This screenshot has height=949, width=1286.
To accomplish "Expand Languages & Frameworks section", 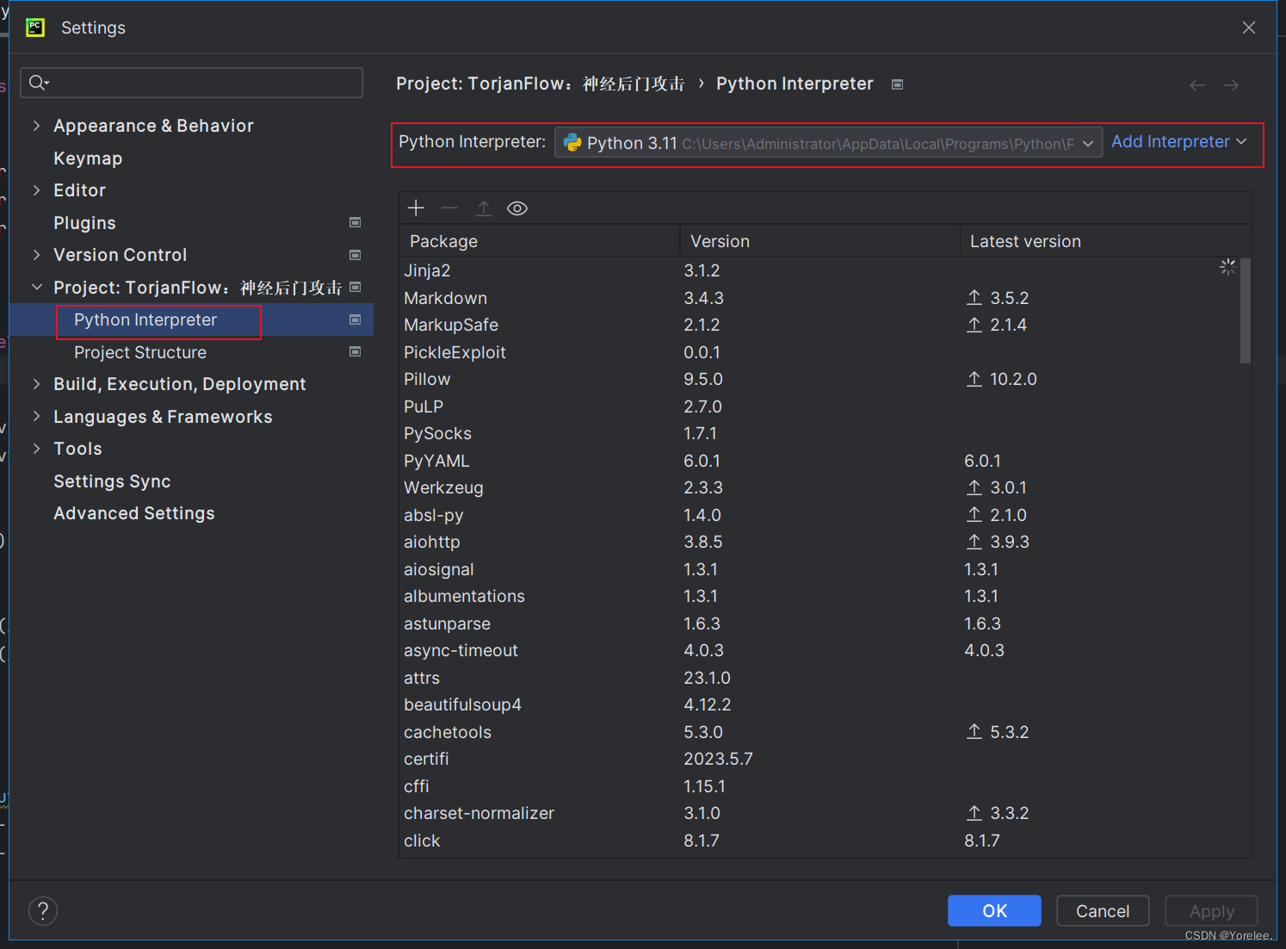I will point(36,416).
